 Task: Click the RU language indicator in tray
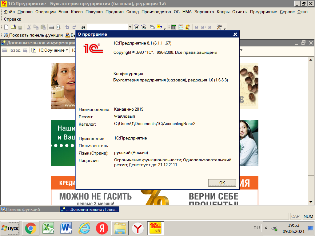256,228
